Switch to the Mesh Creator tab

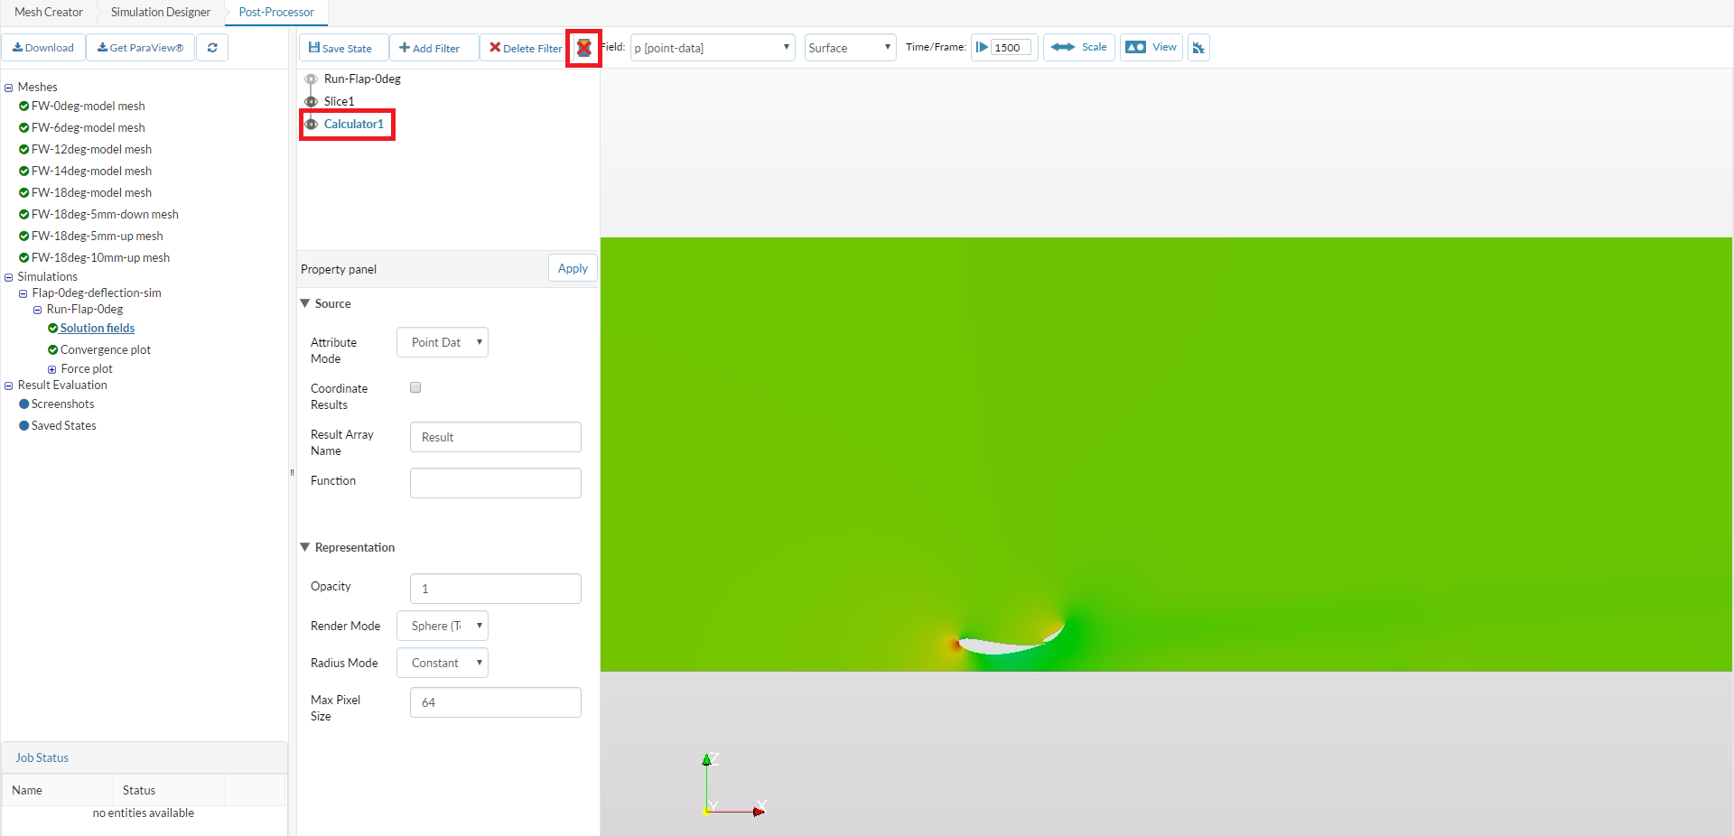(x=49, y=13)
